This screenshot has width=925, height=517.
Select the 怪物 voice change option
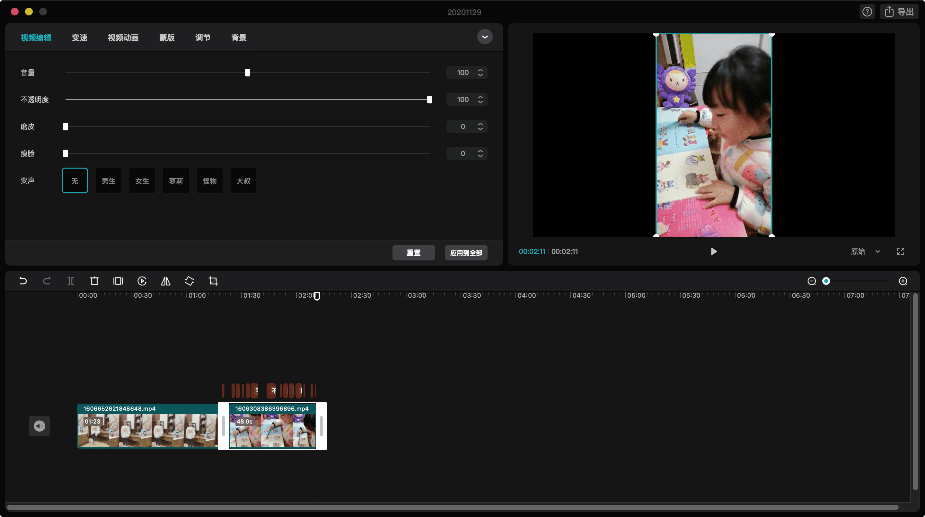(x=210, y=180)
